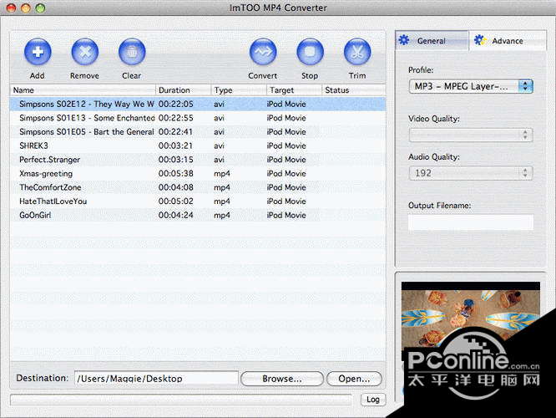Open the Log button
The image size is (556, 418).
click(373, 400)
